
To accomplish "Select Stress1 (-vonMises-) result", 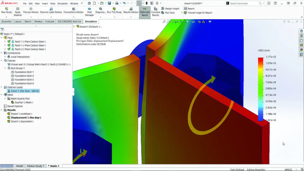I will coord(20,114).
